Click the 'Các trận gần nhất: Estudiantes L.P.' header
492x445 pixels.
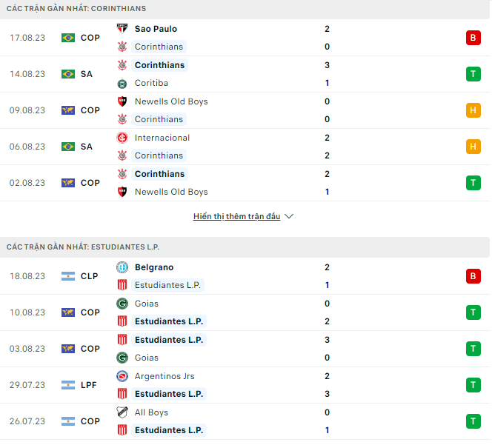coord(83,247)
